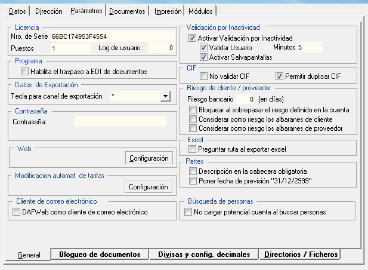Enable No cargar potencial cuenta checkbox
The width and height of the screenshot is (368, 270).
pos(188,211)
